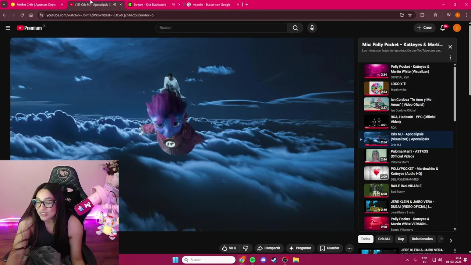The height and width of the screenshot is (265, 471).
Task: Click the Windows taskbar Buscar box
Action: click(209, 260)
